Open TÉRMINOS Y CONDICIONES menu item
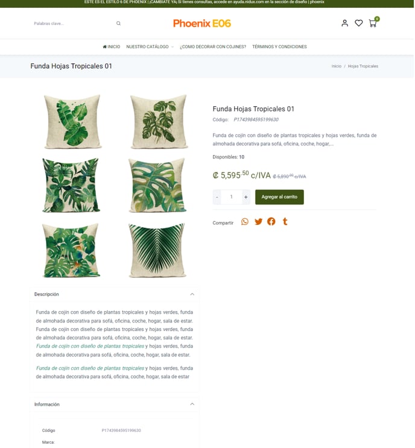415x448 pixels. click(279, 46)
